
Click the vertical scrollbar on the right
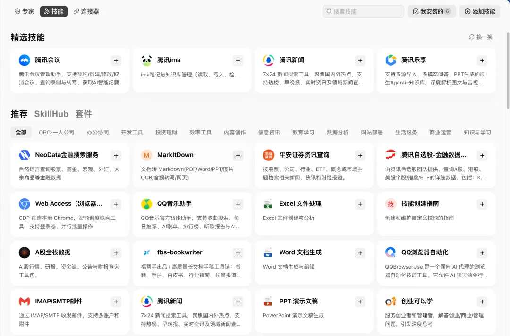(x=508, y=70)
